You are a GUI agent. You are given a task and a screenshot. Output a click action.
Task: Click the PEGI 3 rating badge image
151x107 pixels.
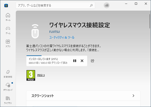tap(31, 75)
